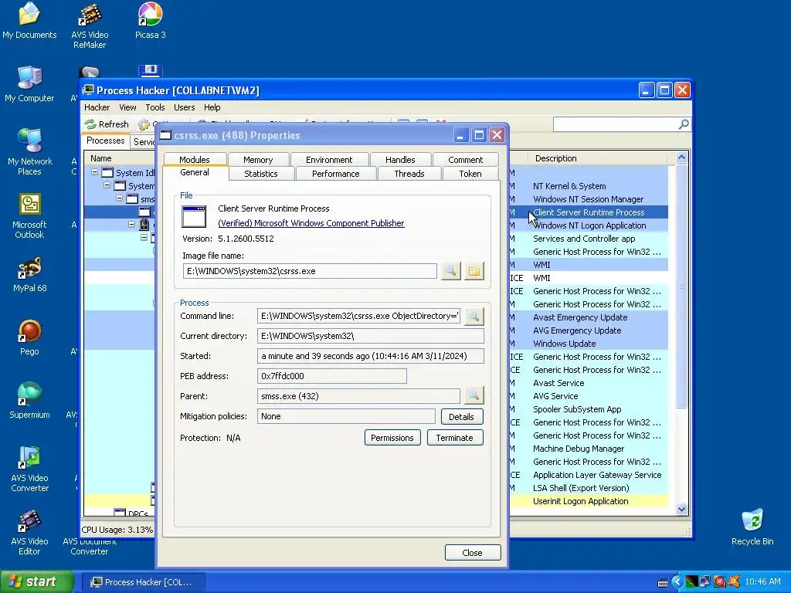Open AVS Video Editor desktop icon
The width and height of the screenshot is (791, 593).
(x=29, y=533)
